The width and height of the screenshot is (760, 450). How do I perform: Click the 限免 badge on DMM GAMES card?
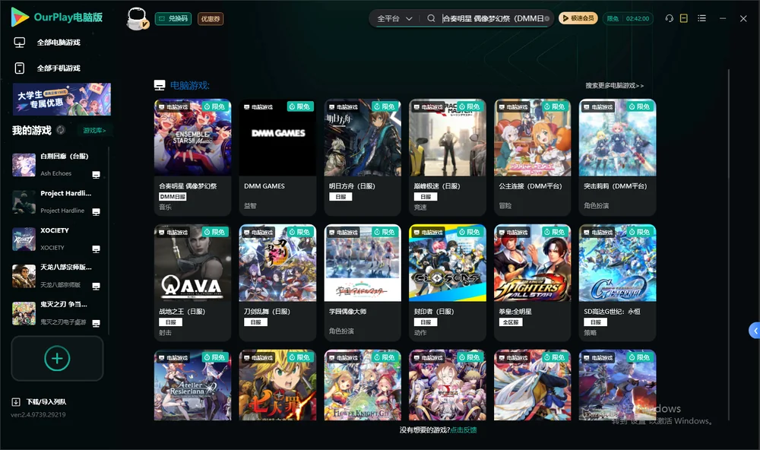(300, 106)
